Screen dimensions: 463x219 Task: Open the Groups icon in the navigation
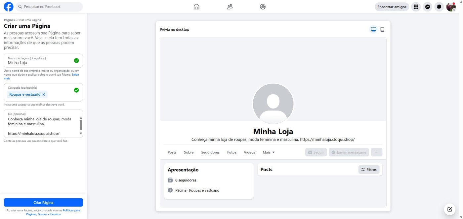coord(263,7)
